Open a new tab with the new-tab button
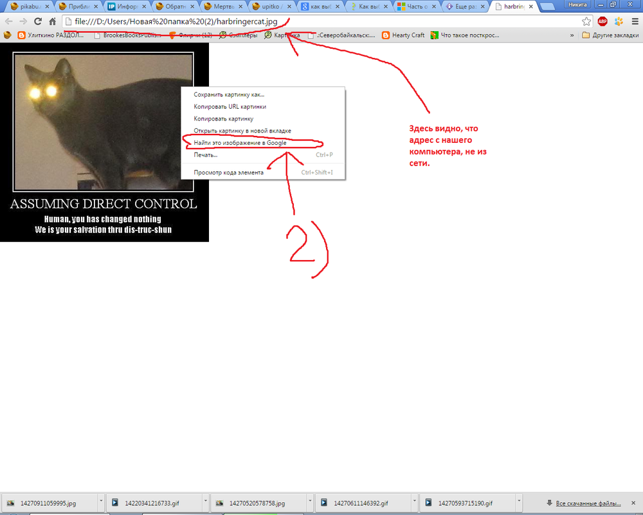643x515 pixels. [x=547, y=6]
